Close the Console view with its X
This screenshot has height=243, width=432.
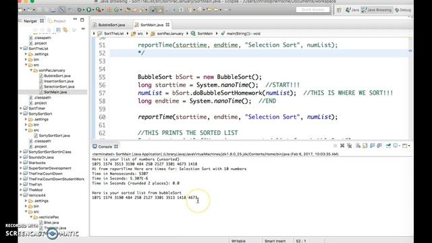(116, 146)
